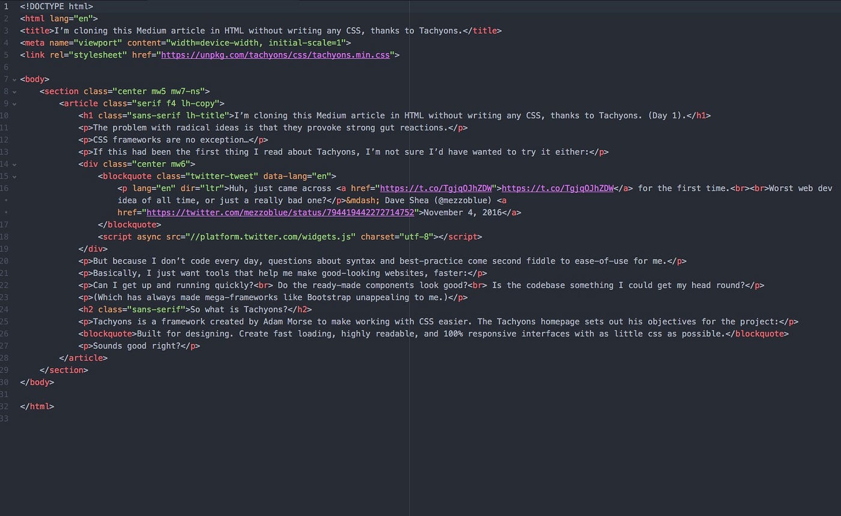Click the "//platform.twitter.com/widgets.js" src value
The width and height of the screenshot is (841, 516).
pos(270,237)
